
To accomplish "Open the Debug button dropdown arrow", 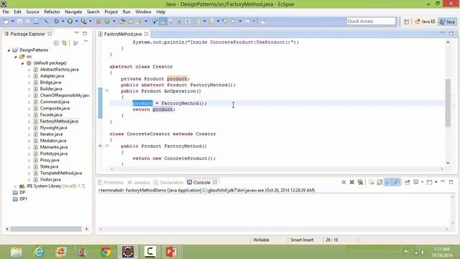I will (63, 21).
